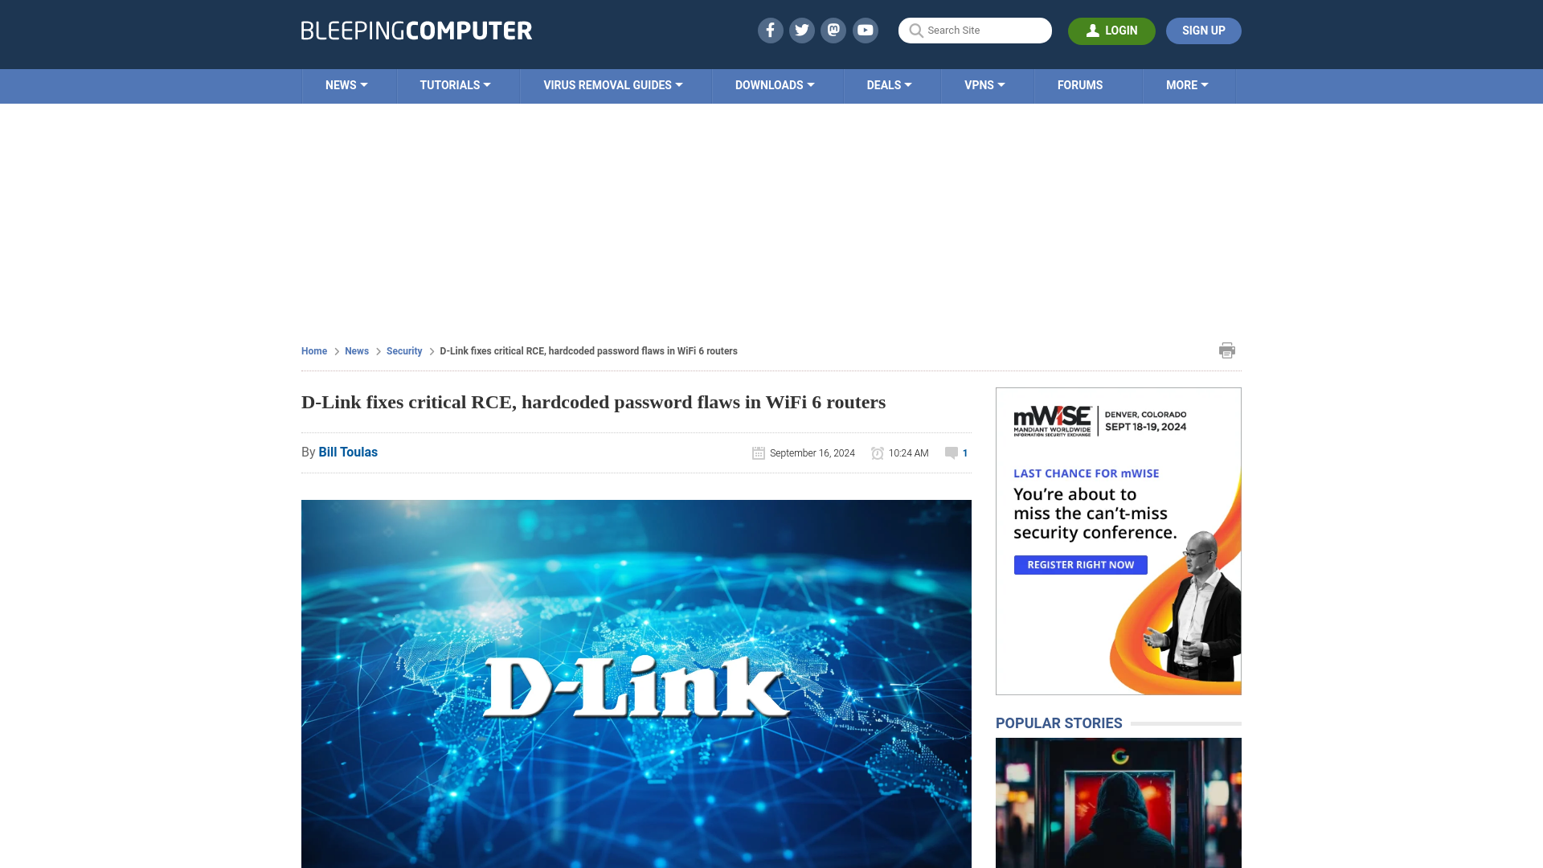The image size is (1543, 868).
Task: Click the search magnifier icon
Action: [x=915, y=31]
